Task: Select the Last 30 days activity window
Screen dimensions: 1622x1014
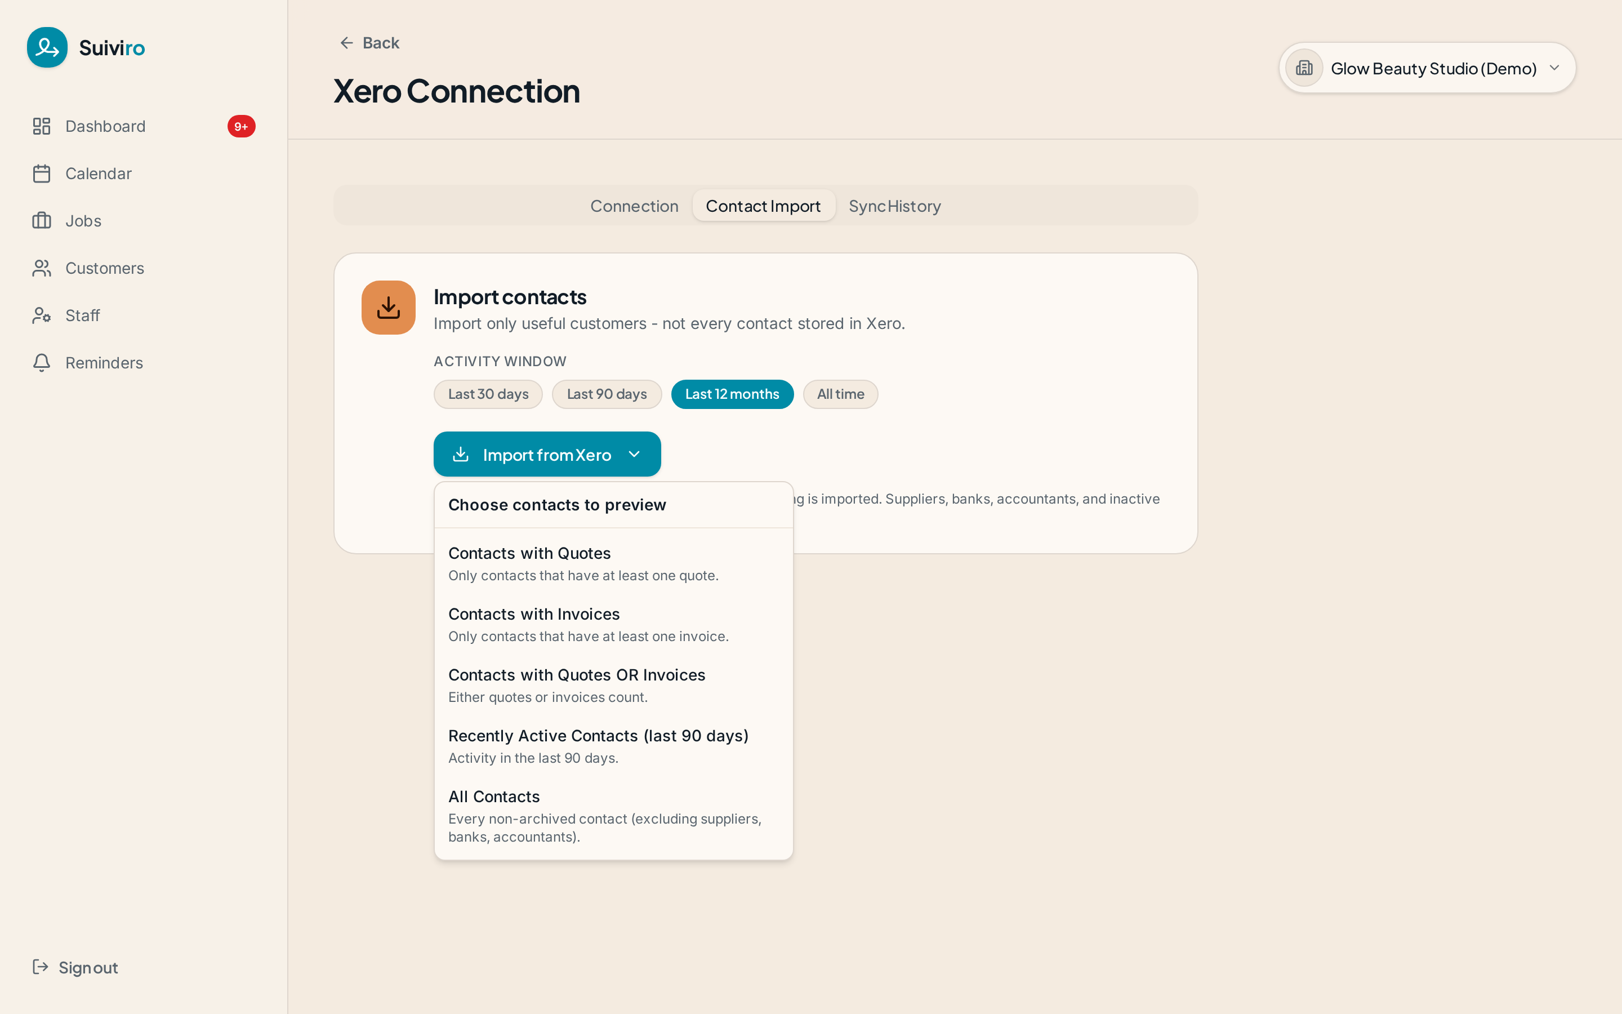Action: [x=488, y=394]
